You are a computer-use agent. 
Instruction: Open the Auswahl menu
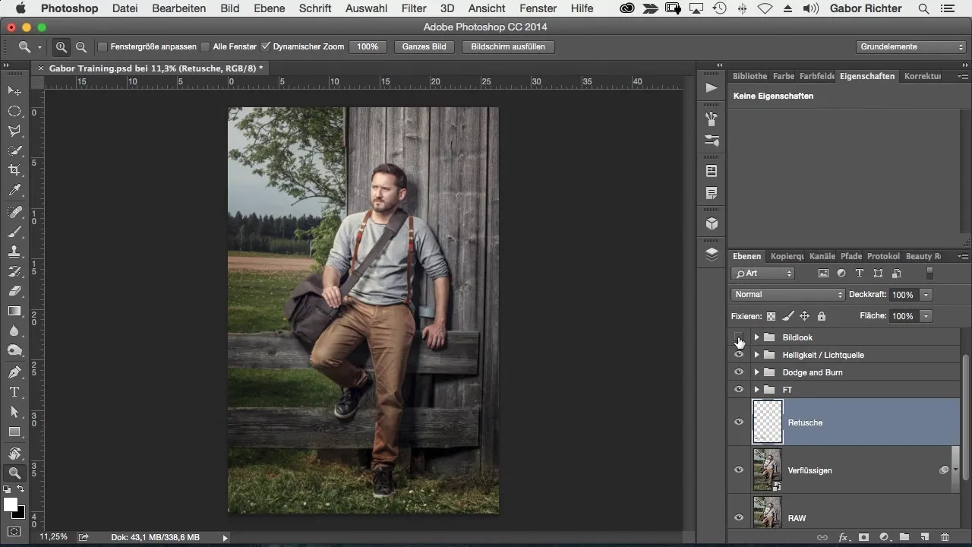(x=366, y=8)
